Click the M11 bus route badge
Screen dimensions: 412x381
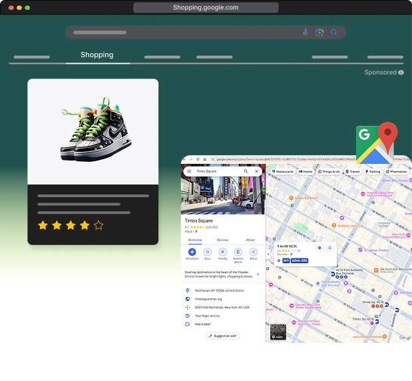[286, 260]
